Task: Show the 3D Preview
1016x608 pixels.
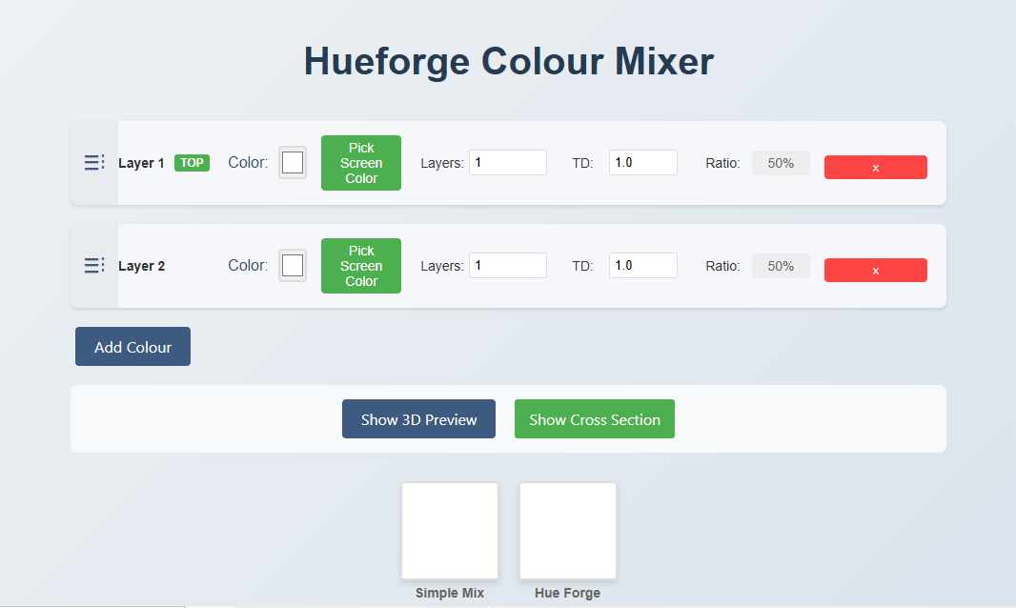Action: coord(418,419)
